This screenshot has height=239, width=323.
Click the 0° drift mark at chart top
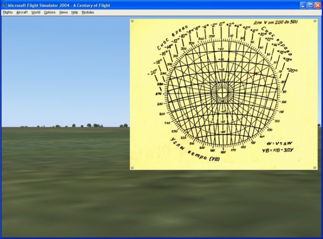click(222, 24)
